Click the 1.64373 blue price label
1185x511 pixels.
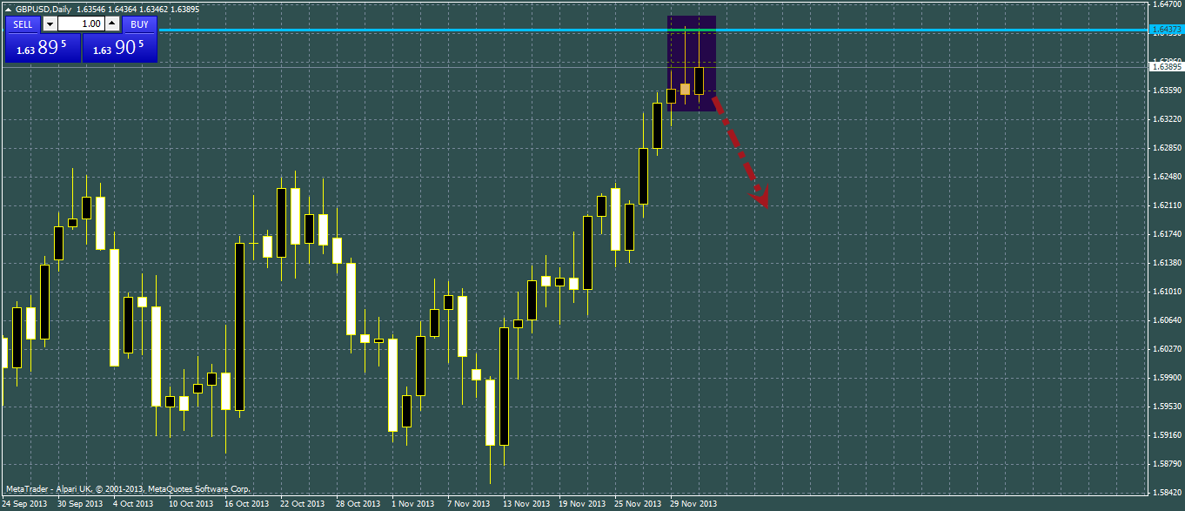[1166, 30]
